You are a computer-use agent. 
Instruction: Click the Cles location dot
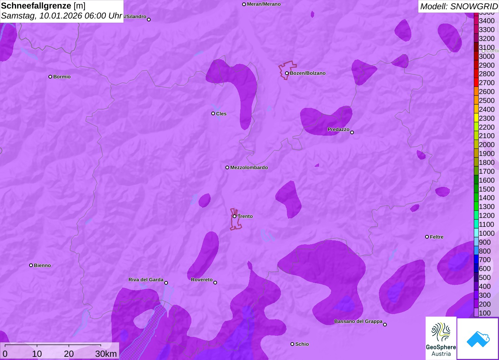click(x=213, y=114)
